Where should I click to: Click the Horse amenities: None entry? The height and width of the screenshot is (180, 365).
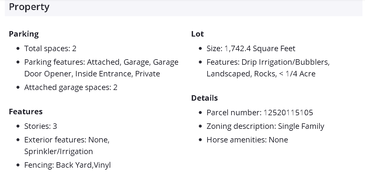tap(247, 140)
